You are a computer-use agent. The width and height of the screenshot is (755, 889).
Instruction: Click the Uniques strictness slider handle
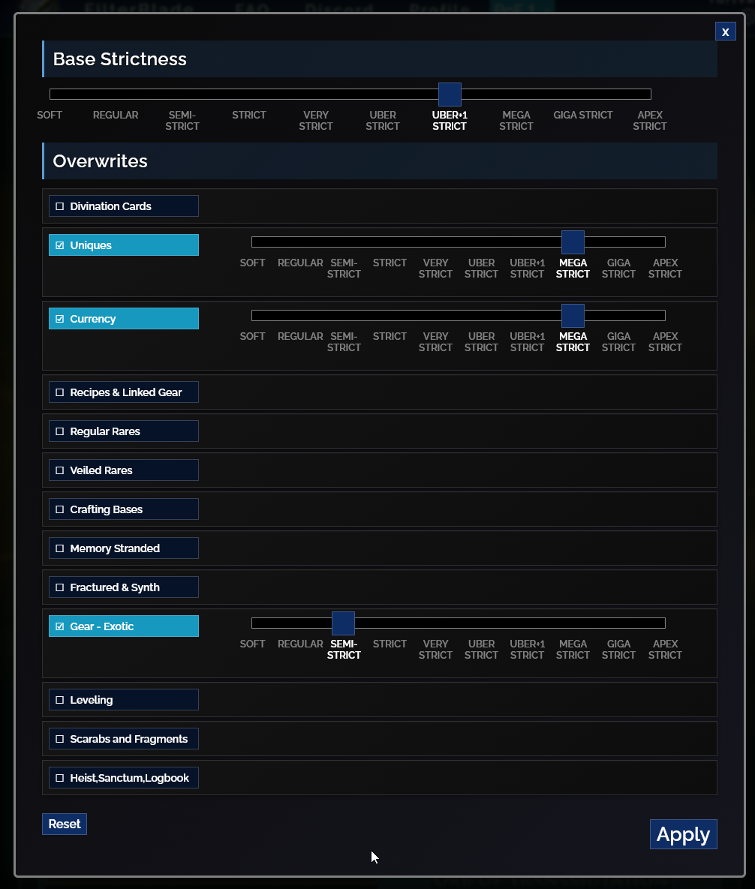[x=573, y=242]
